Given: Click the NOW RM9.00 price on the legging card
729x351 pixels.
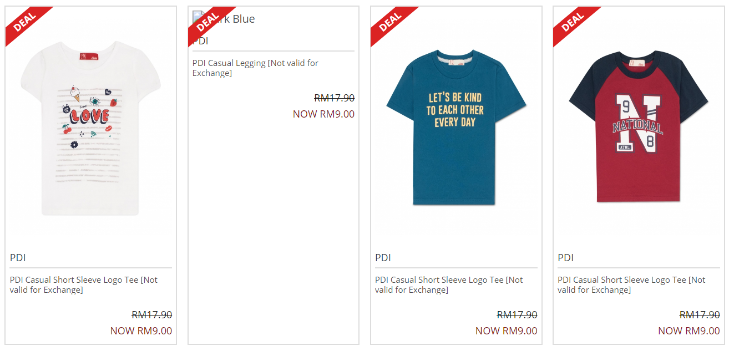Looking at the screenshot, I should pyautogui.click(x=323, y=114).
